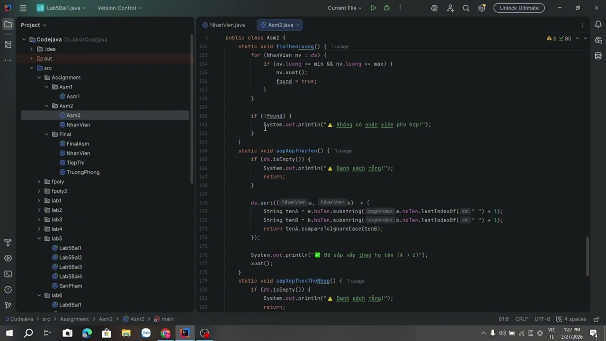606x341 pixels.
Task: Open the Structure tool window
Action: pos(8,44)
